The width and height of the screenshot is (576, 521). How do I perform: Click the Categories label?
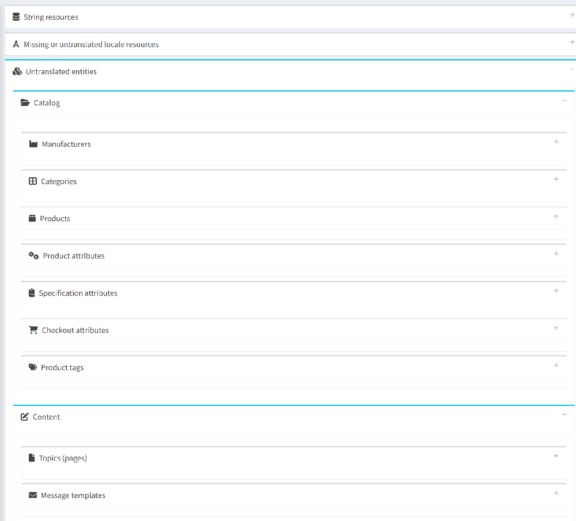pyautogui.click(x=59, y=181)
